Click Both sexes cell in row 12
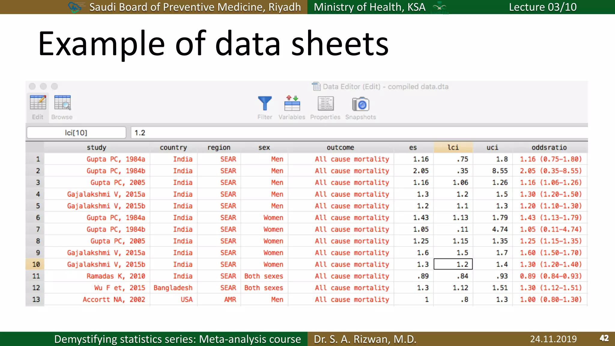The image size is (615, 346). point(264,288)
